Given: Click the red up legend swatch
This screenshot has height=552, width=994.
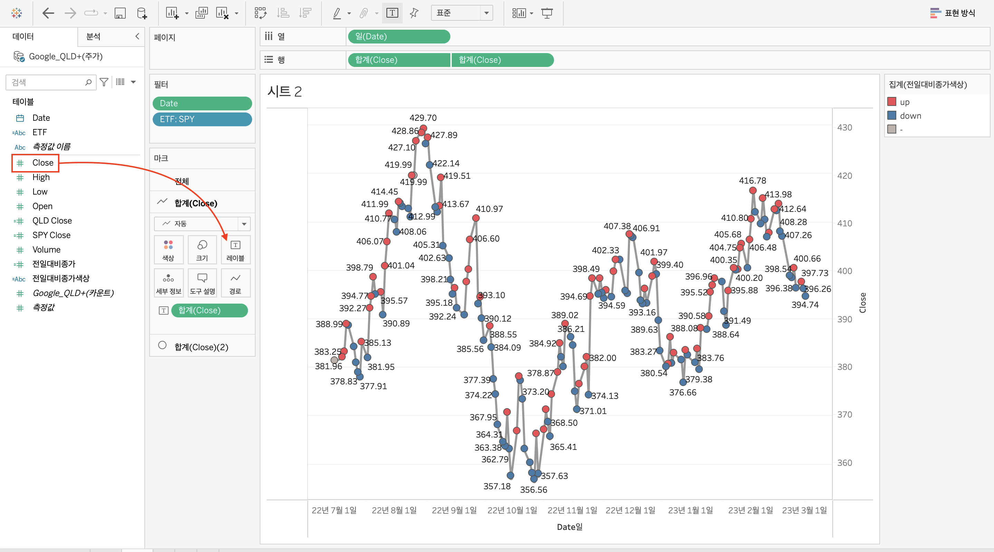Looking at the screenshot, I should click(x=892, y=101).
